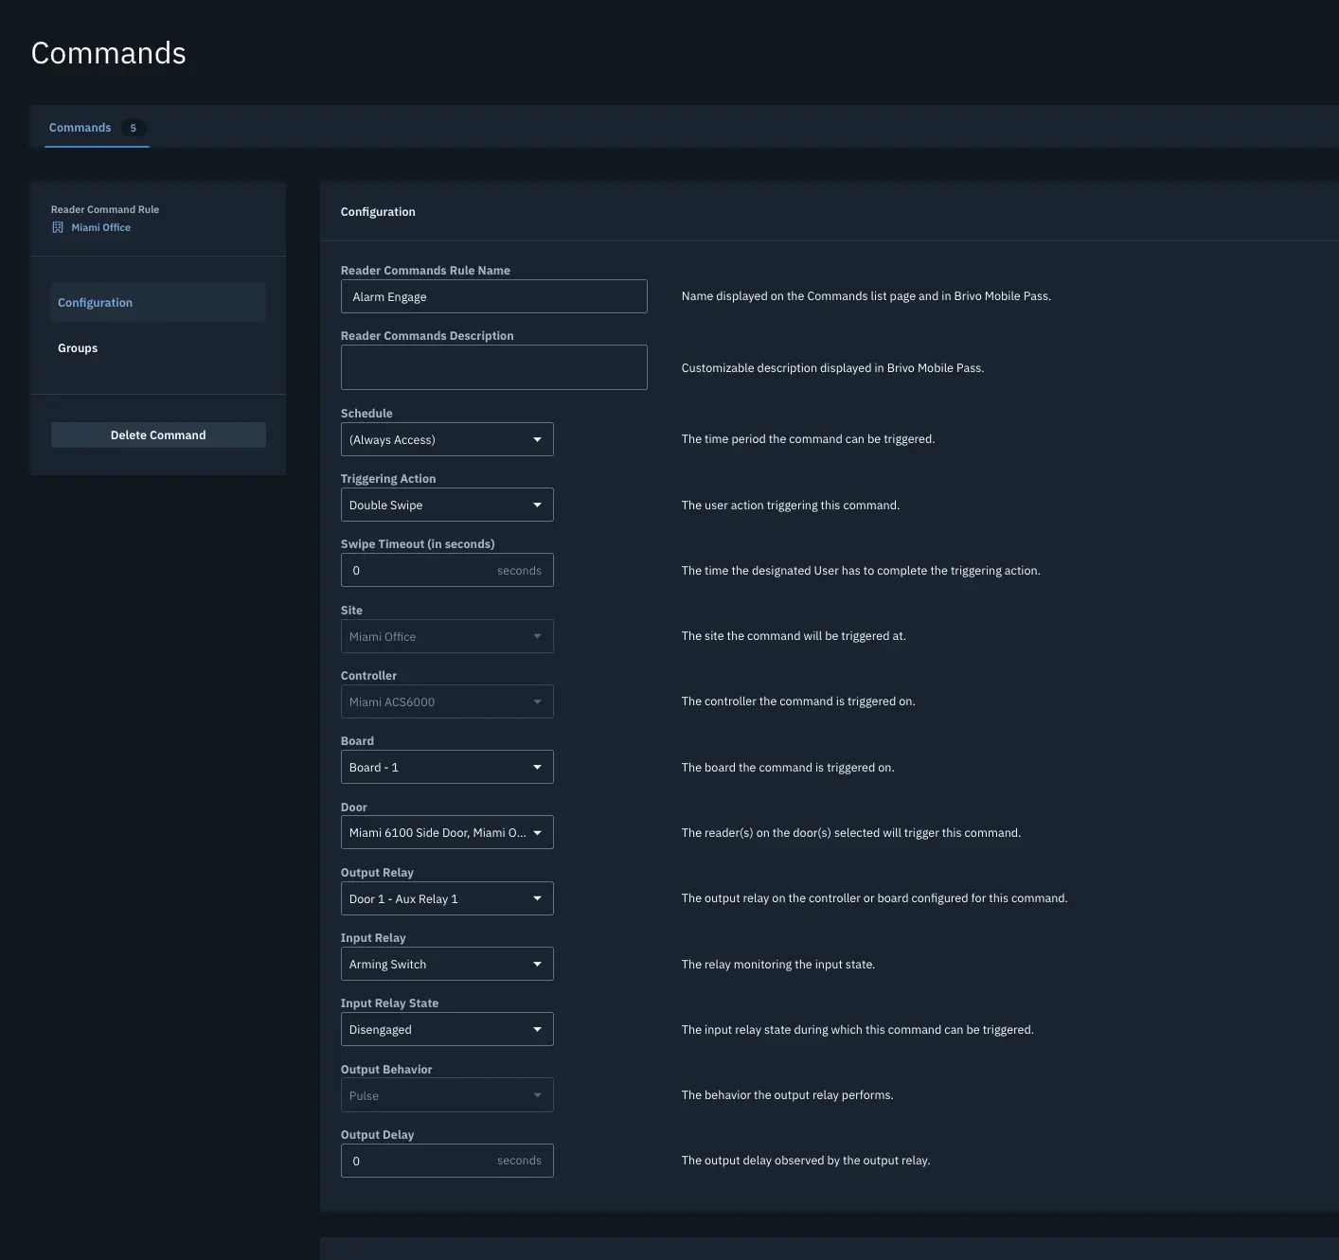Open the Door dropdown Miami 6100 Side Door
1339x1260 pixels.
click(447, 832)
